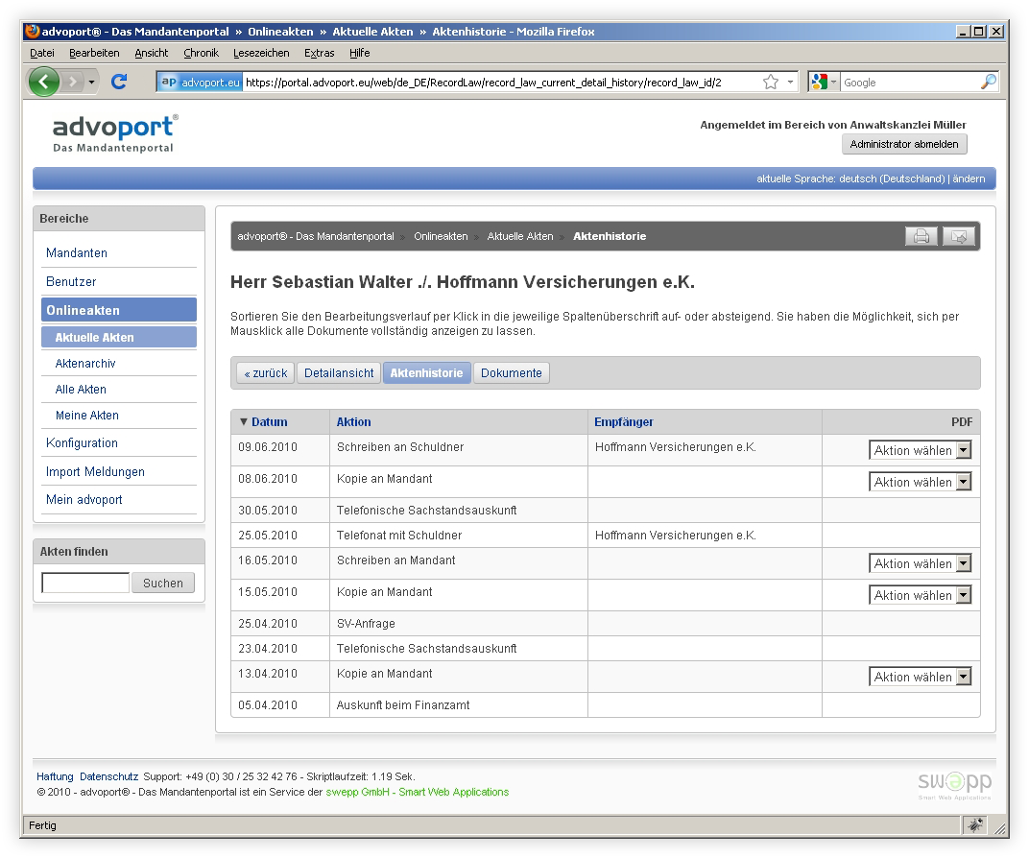Select Aktuelle Akten submenu item
This screenshot has width=1029, height=858.
(119, 337)
